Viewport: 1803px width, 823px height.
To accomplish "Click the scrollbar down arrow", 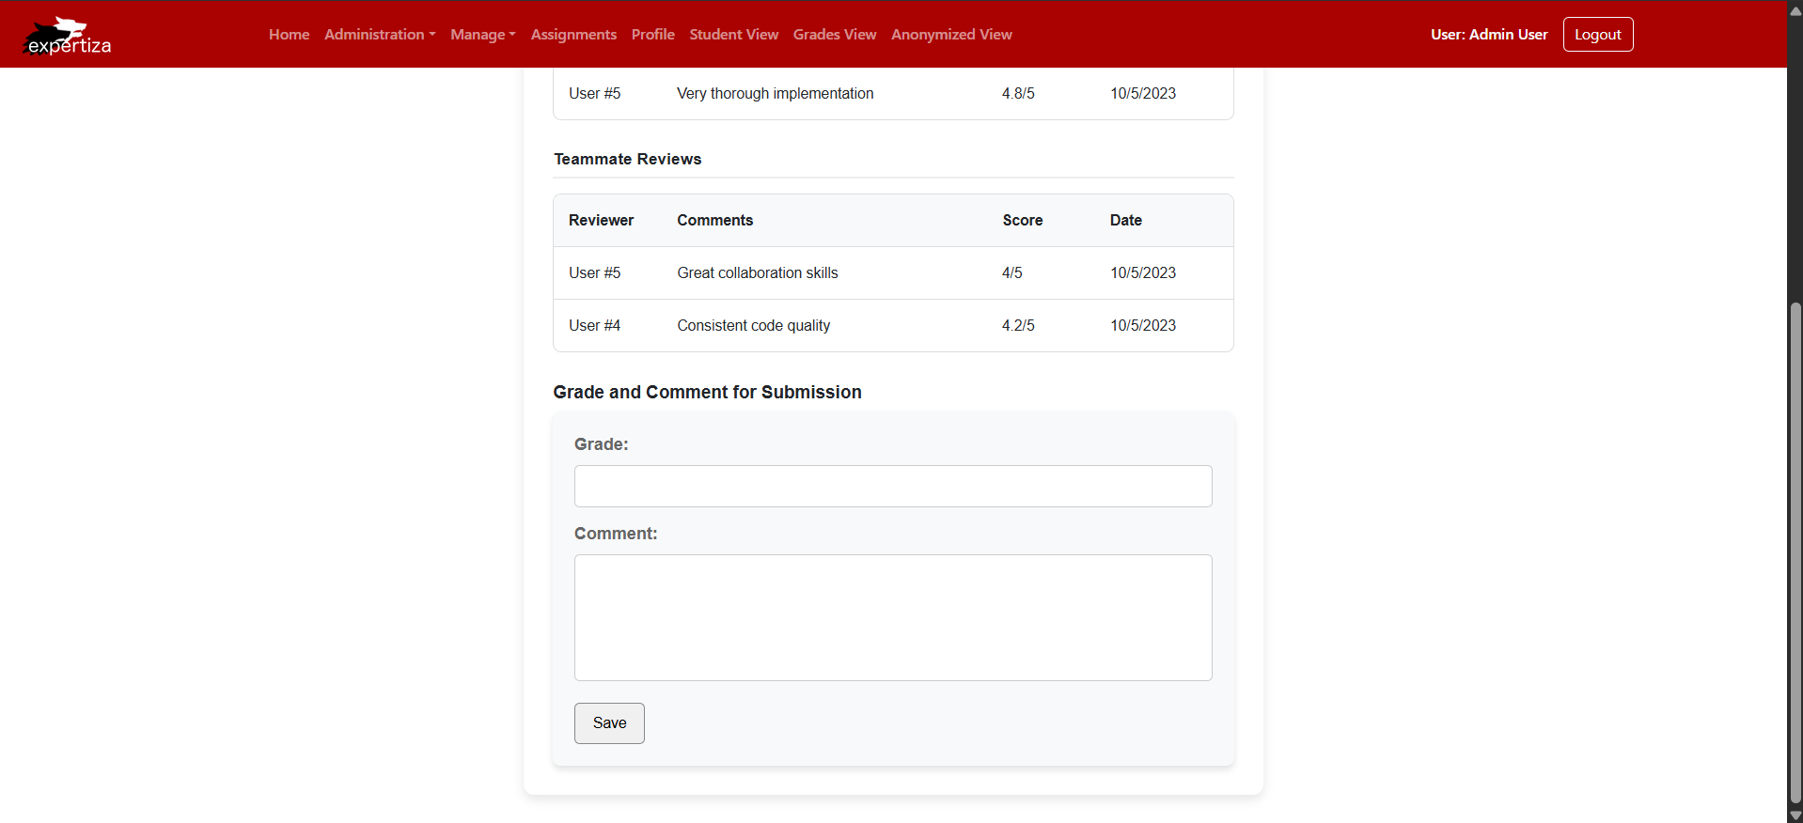I will (1795, 815).
